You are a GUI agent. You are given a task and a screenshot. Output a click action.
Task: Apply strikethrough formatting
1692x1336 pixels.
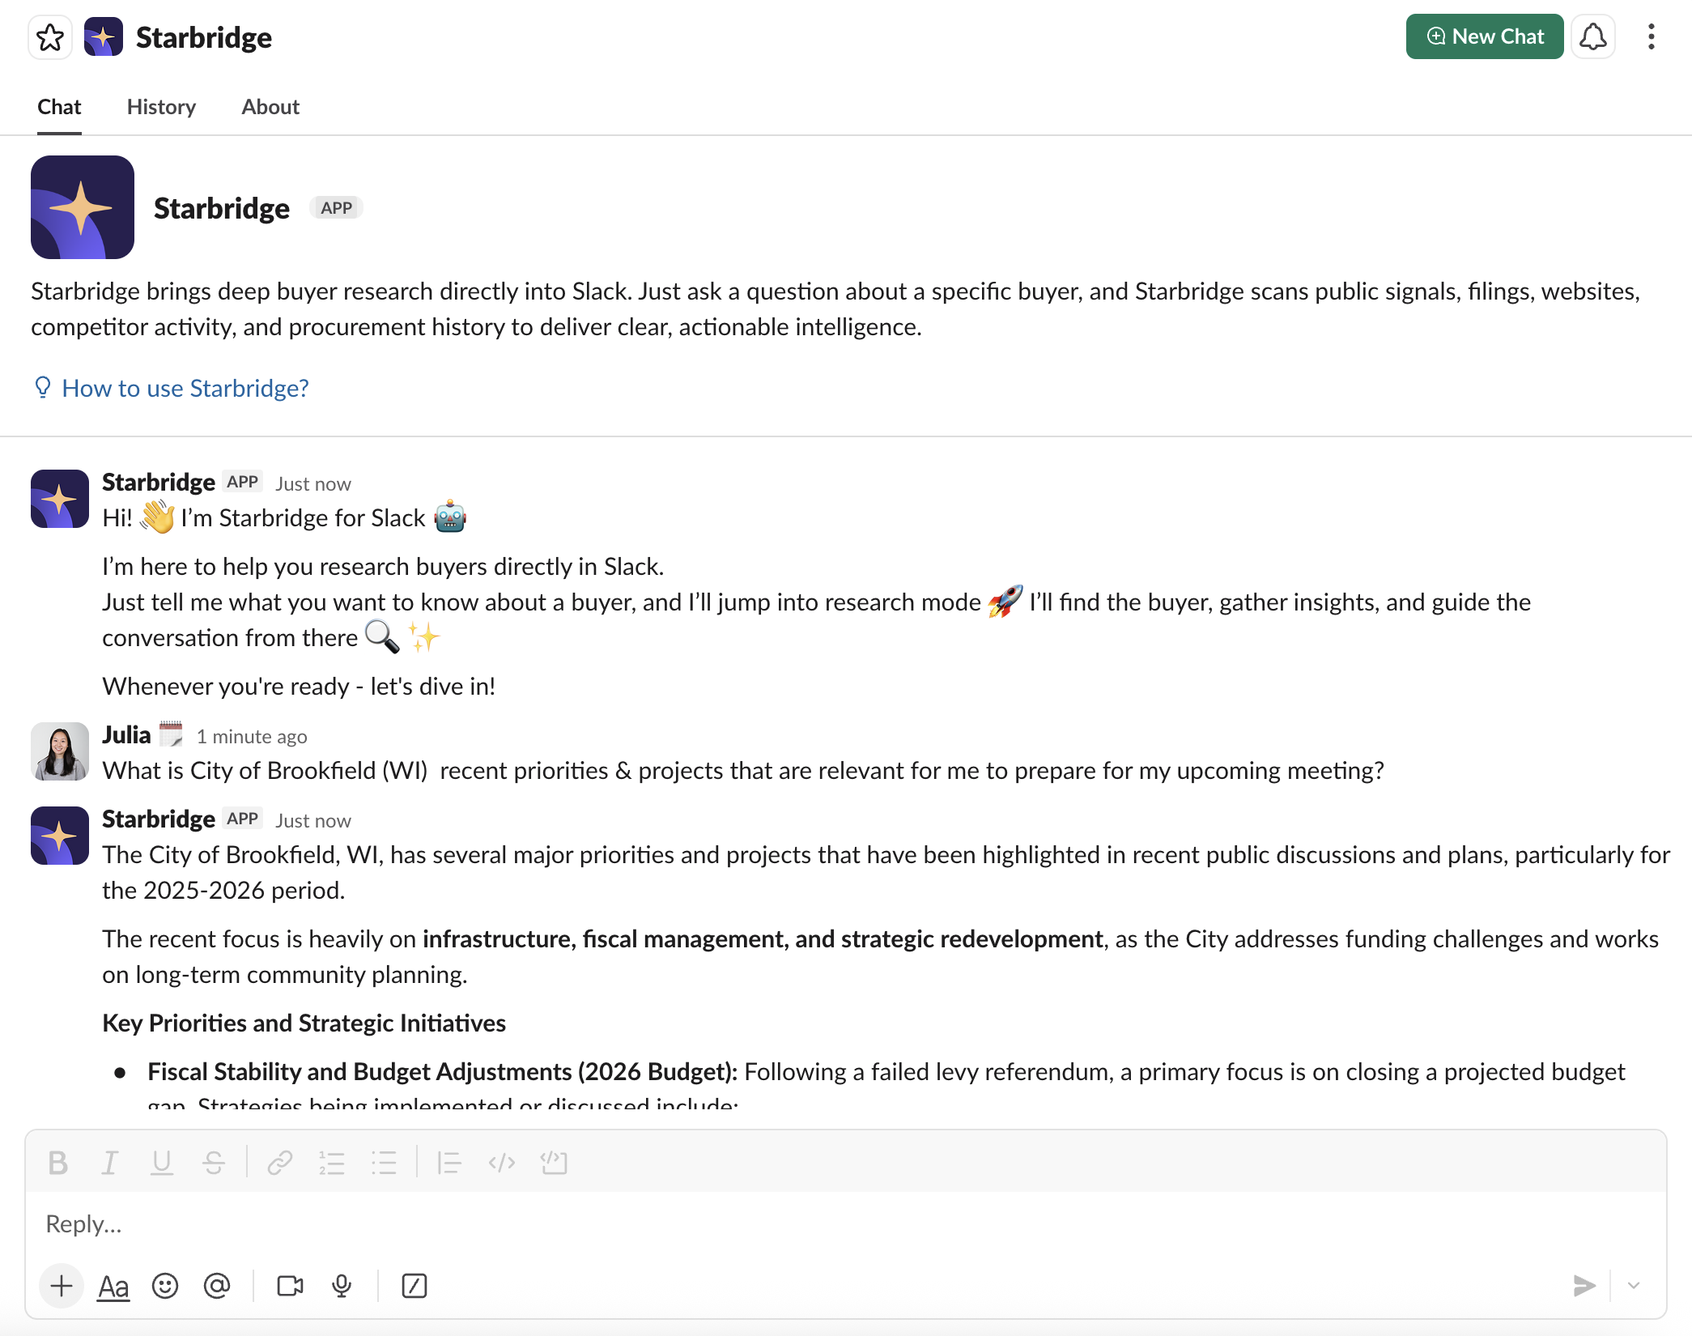point(214,1163)
